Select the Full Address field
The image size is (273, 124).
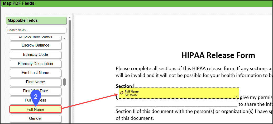35,100
